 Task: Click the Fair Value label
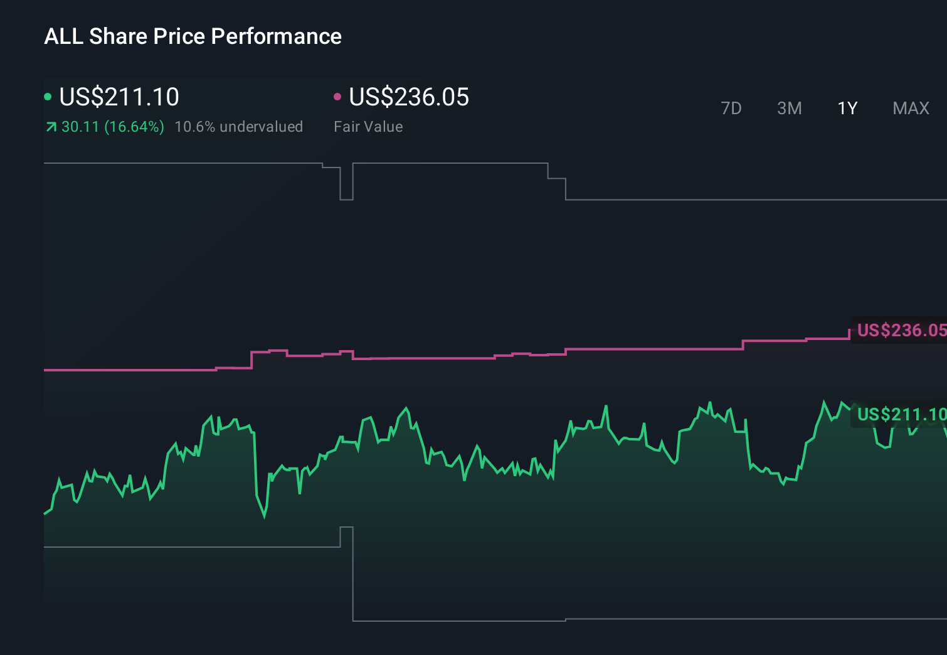(x=369, y=126)
